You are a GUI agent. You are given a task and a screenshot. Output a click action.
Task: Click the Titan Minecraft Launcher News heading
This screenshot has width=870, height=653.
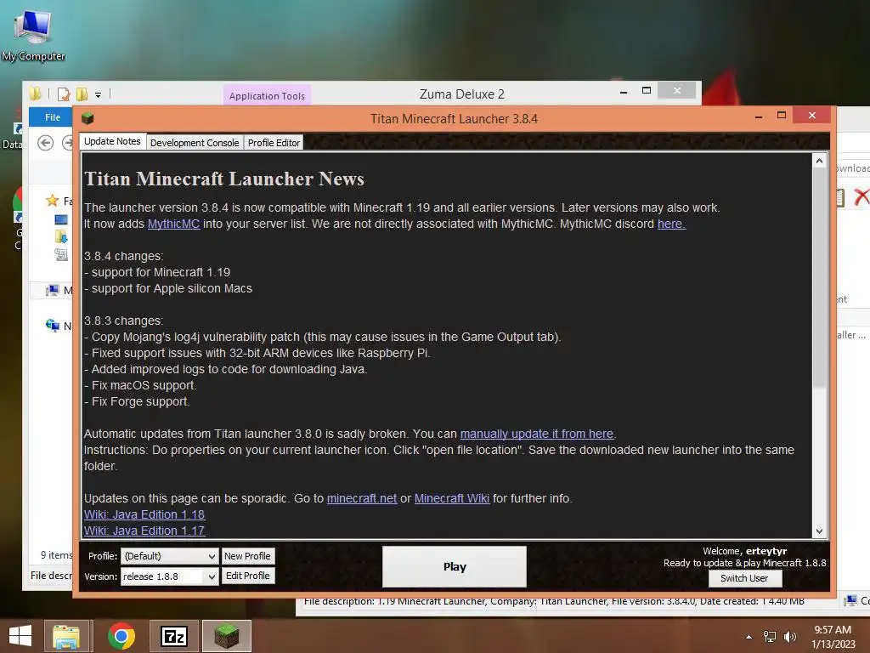point(224,179)
